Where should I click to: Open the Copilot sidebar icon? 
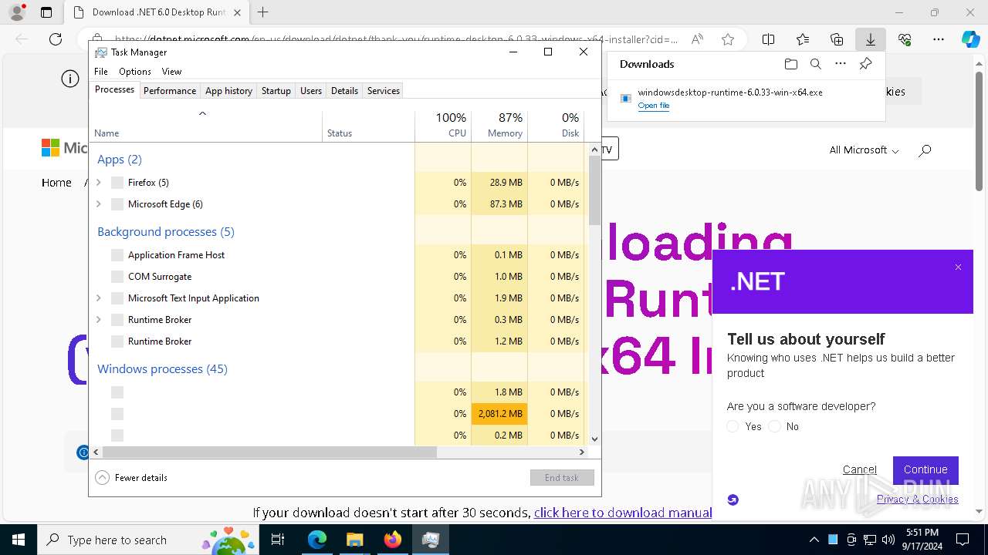tap(970, 39)
